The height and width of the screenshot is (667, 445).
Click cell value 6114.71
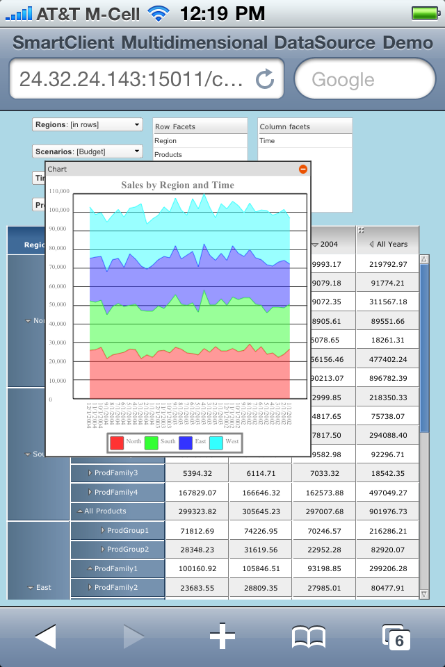pyautogui.click(x=261, y=473)
